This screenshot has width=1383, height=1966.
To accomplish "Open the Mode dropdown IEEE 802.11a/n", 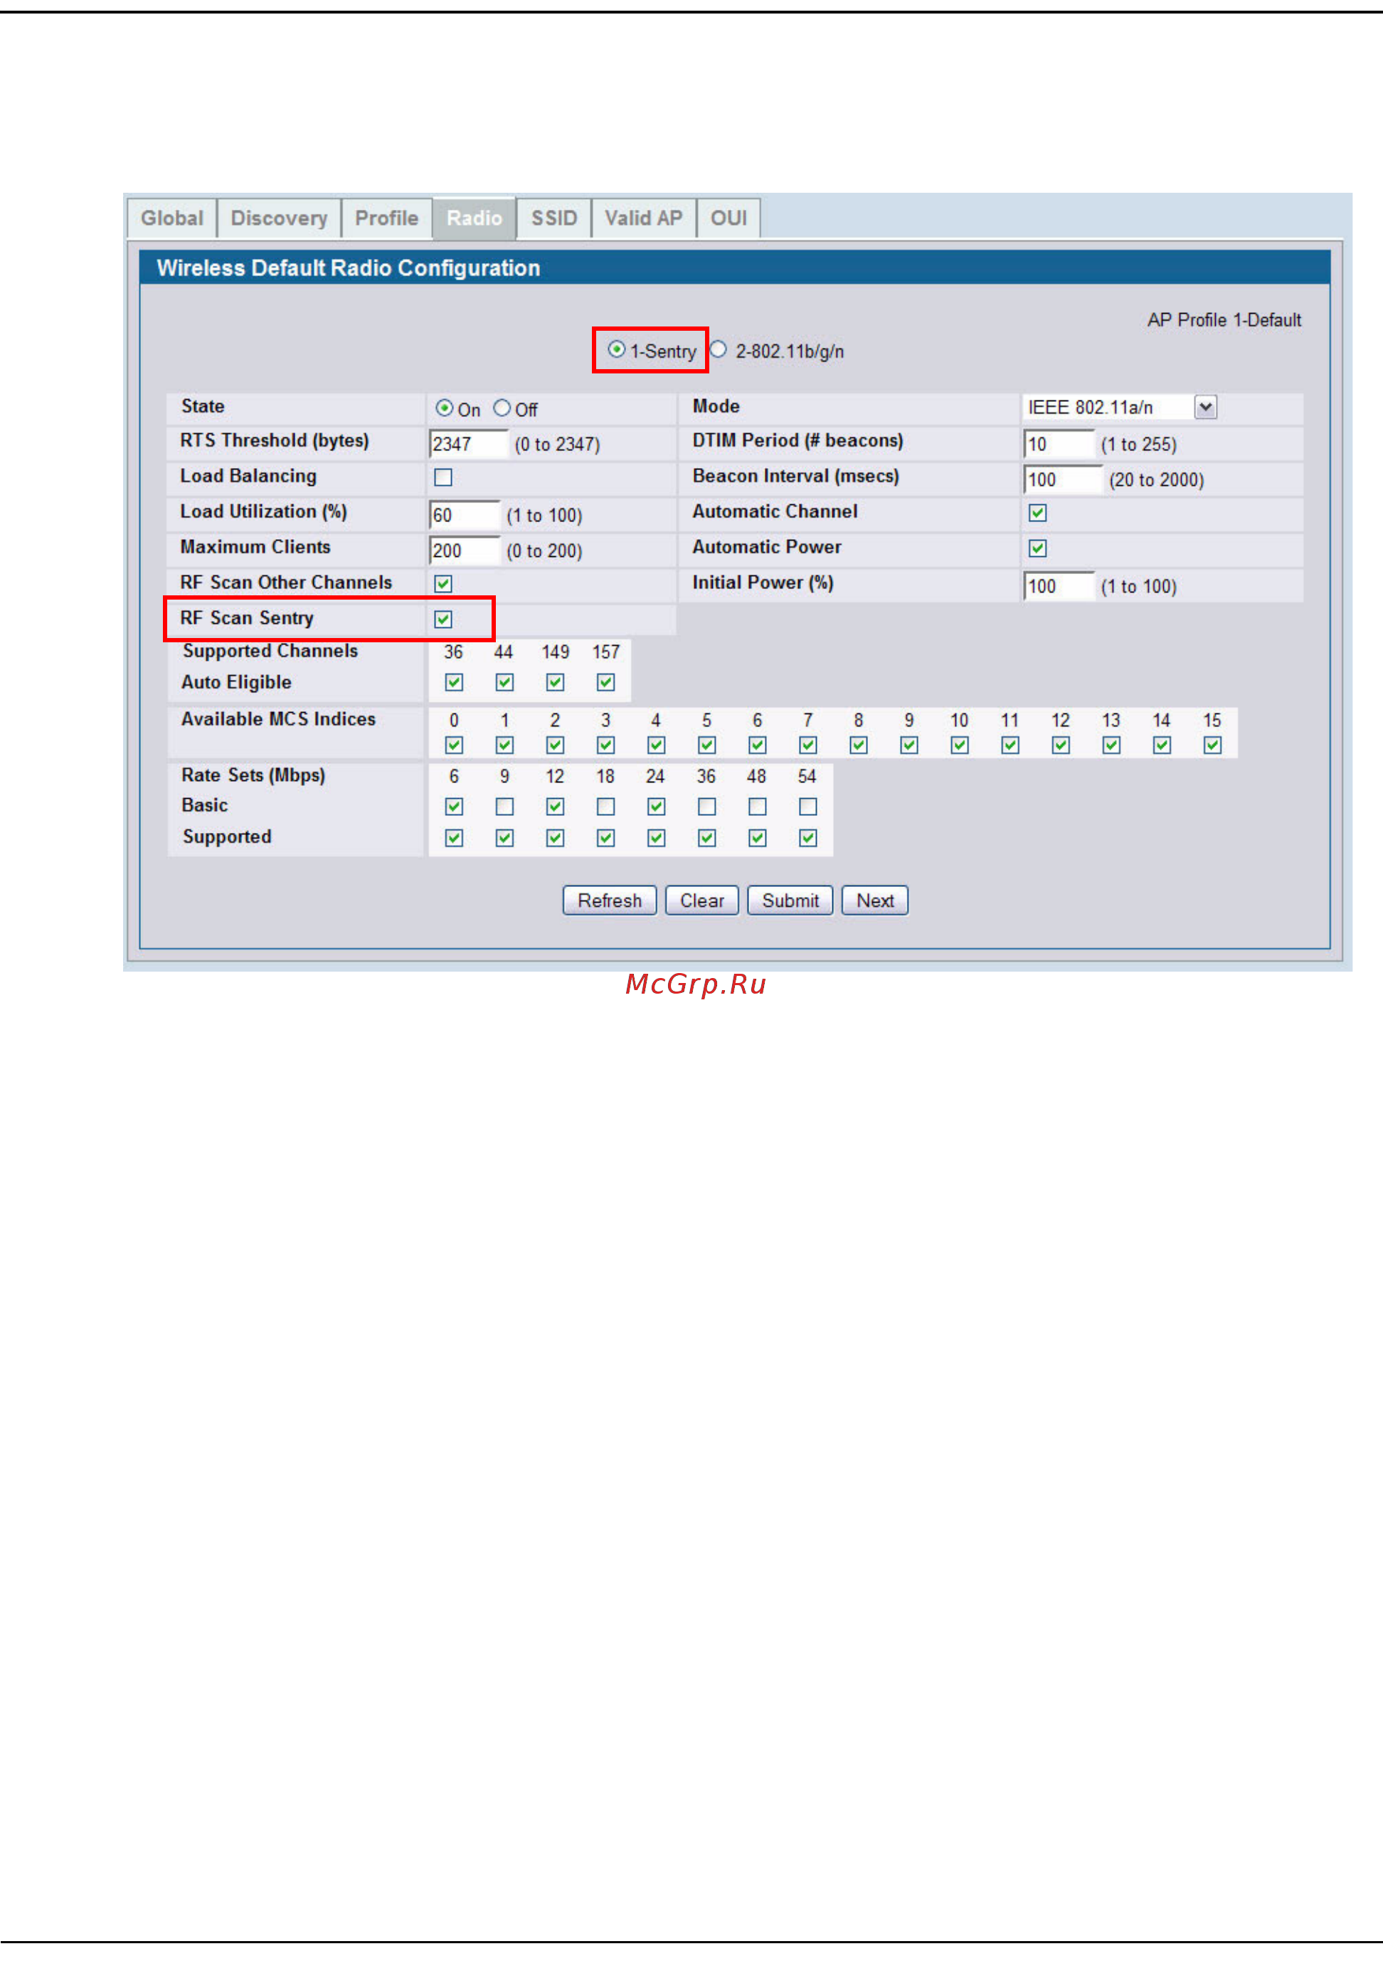I will (1121, 408).
